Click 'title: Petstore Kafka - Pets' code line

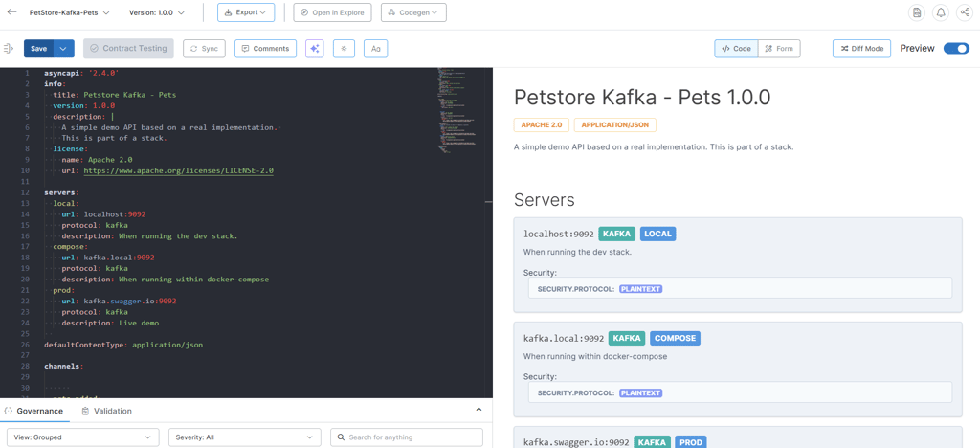click(x=115, y=95)
